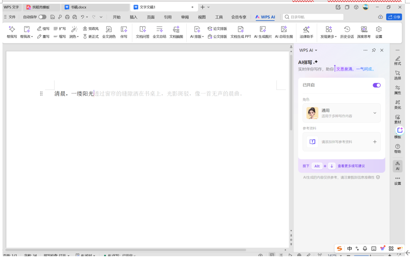The width and height of the screenshot is (410, 257).
Task: Open the 帮我改 dropdown
Action: [27, 32]
